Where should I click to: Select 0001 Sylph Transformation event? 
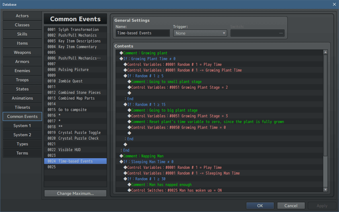pyautogui.click(x=75, y=29)
